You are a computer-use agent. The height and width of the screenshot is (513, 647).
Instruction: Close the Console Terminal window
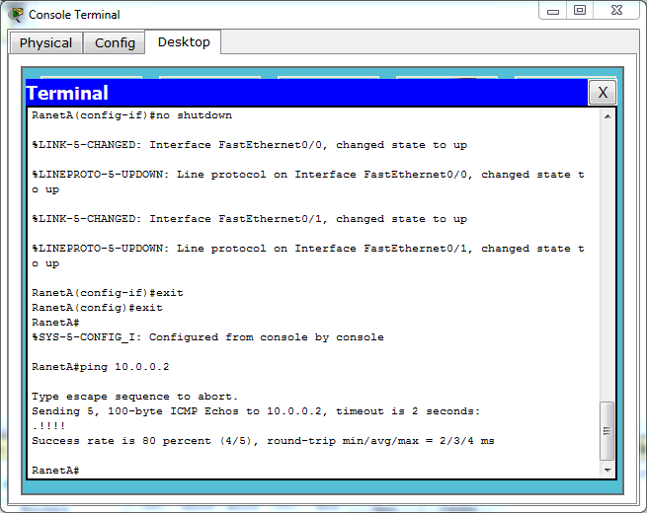pos(616,11)
